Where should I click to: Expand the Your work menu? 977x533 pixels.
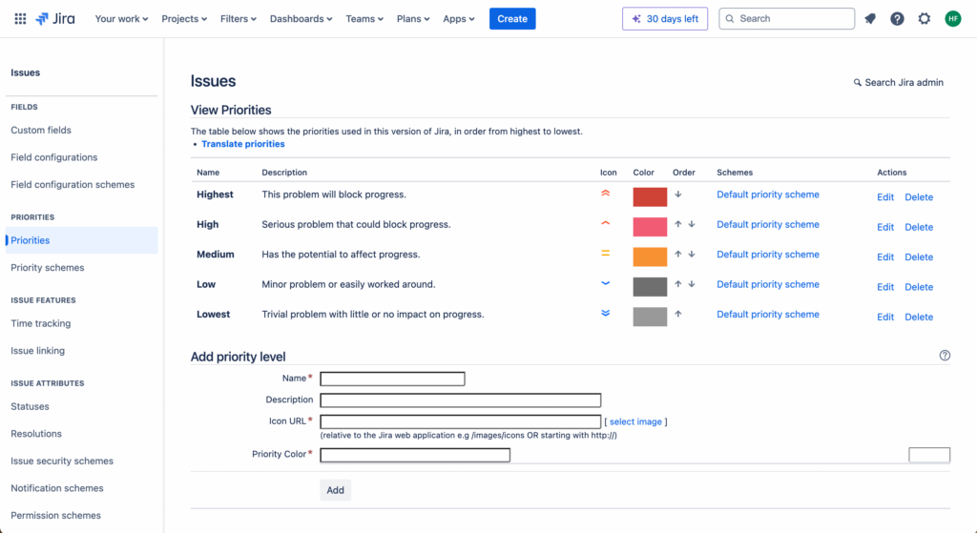click(x=121, y=19)
